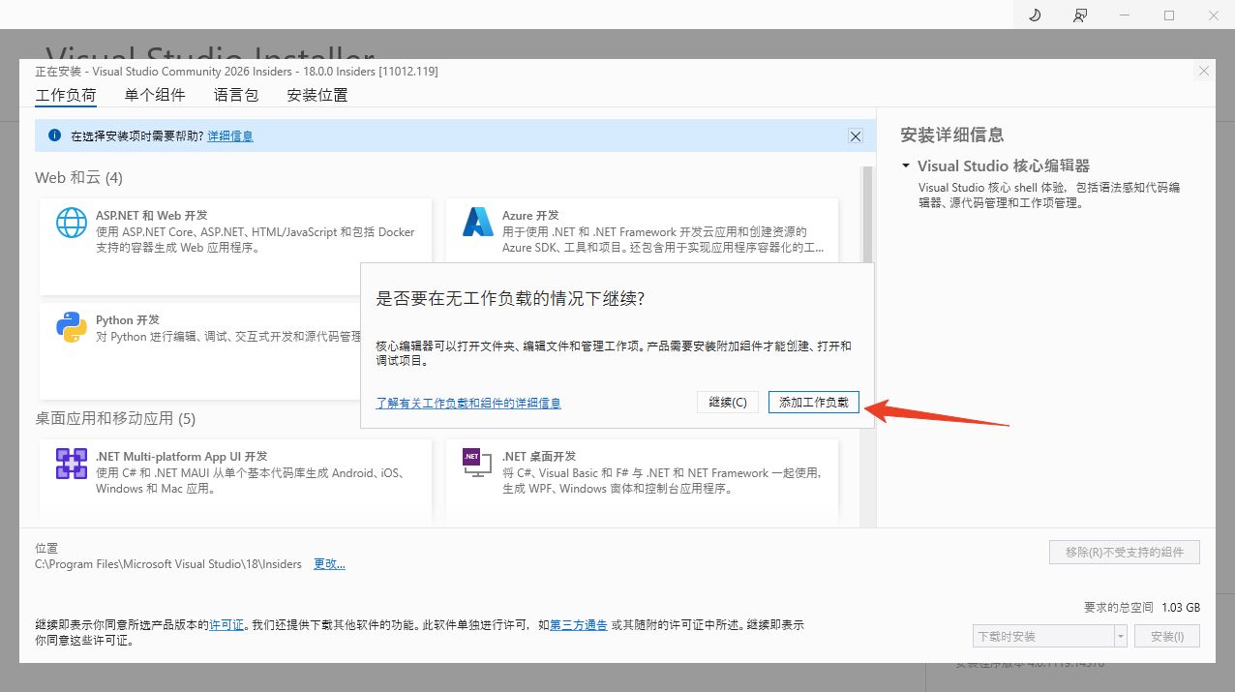Screen dimensions: 1235x692
Task: Open the 详细信息 help link
Action: (x=230, y=136)
